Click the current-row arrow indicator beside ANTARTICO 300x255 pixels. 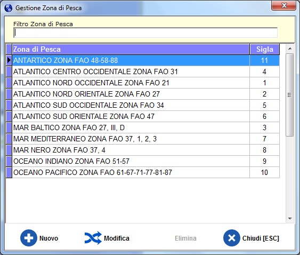pyautogui.click(x=9, y=60)
